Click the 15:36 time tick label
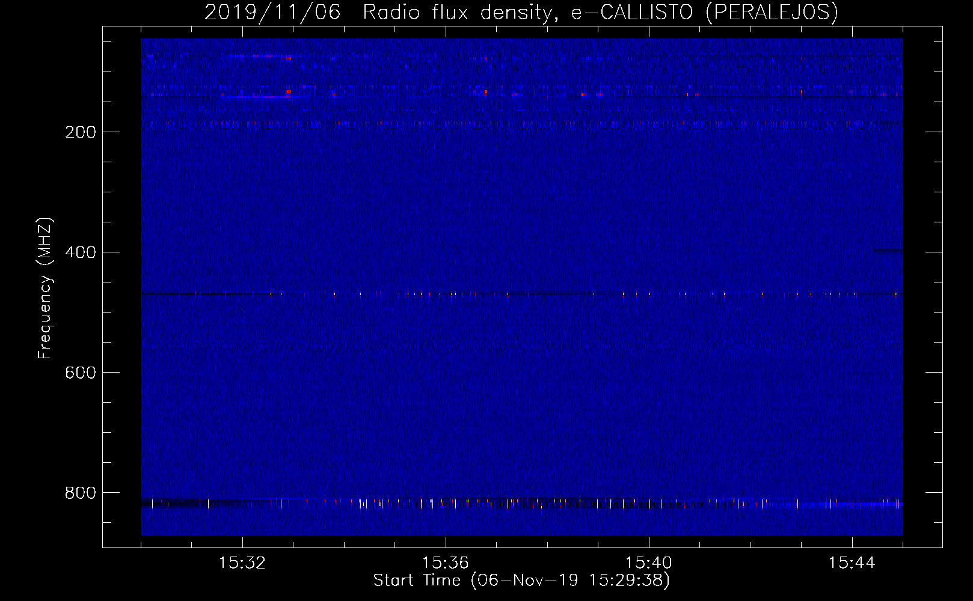 [x=446, y=563]
